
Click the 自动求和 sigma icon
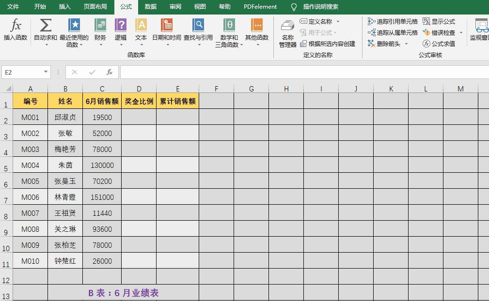pyautogui.click(x=46, y=25)
